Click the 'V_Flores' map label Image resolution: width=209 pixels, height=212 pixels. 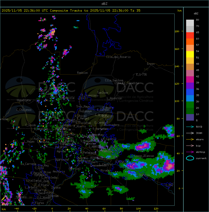pyautogui.click(x=38, y=203)
